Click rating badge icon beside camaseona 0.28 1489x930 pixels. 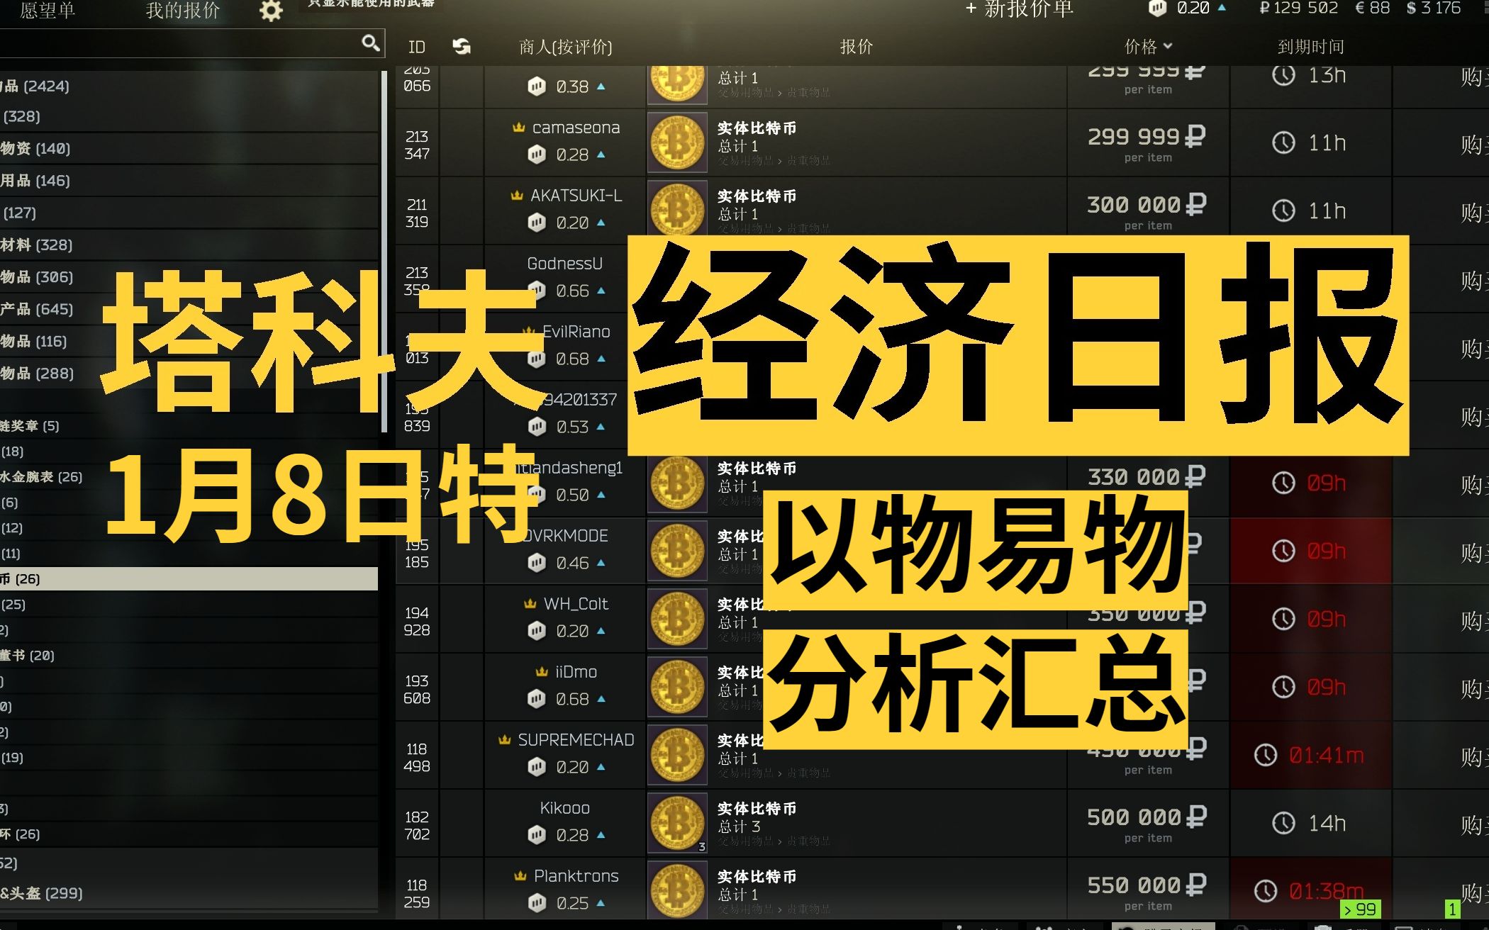pyautogui.click(x=537, y=155)
